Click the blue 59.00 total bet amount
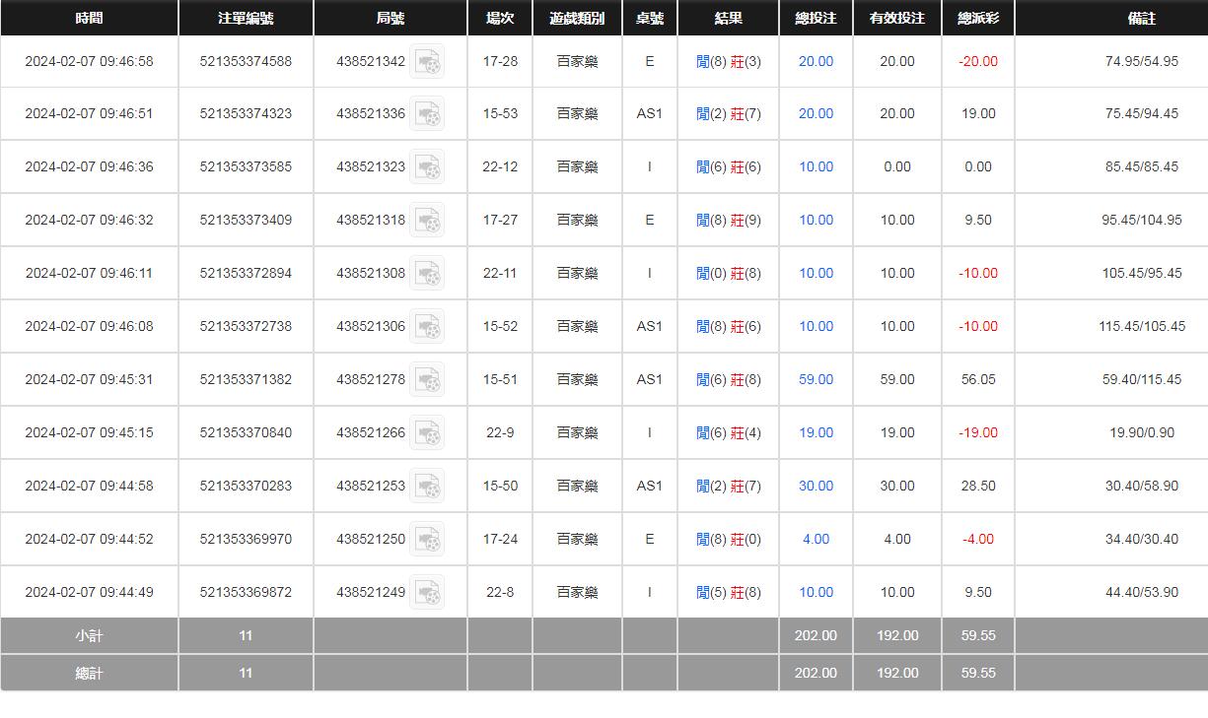Viewport: 1208px width, 718px height. (816, 379)
